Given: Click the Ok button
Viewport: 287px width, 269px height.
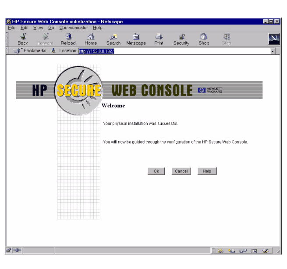Looking at the screenshot, I should (156, 171).
